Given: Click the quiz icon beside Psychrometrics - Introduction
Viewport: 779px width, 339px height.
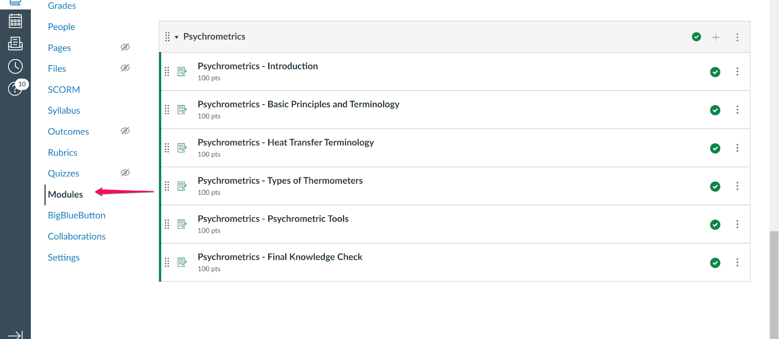Looking at the screenshot, I should (182, 72).
